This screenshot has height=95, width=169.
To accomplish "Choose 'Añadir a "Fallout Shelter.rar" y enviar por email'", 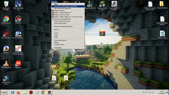I will [x=68, y=17].
